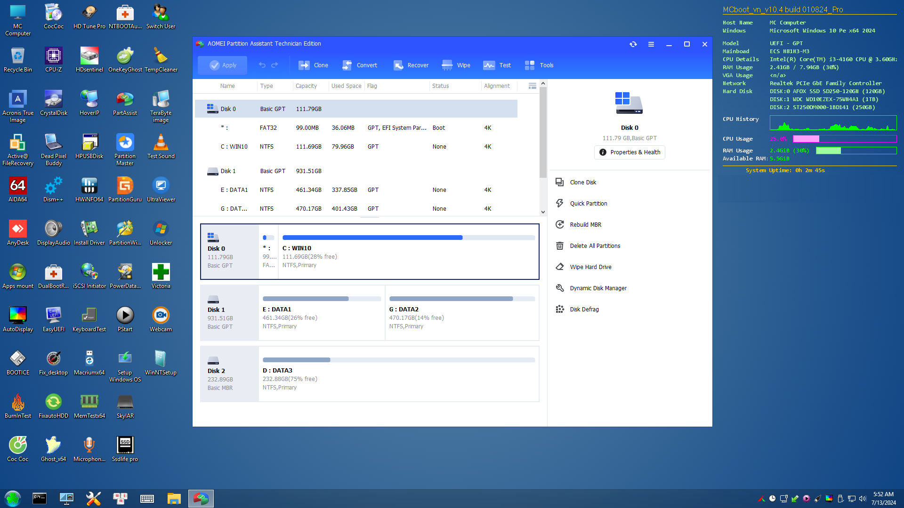Click Properties & Health button
Screen dimensions: 904x508
630,152
